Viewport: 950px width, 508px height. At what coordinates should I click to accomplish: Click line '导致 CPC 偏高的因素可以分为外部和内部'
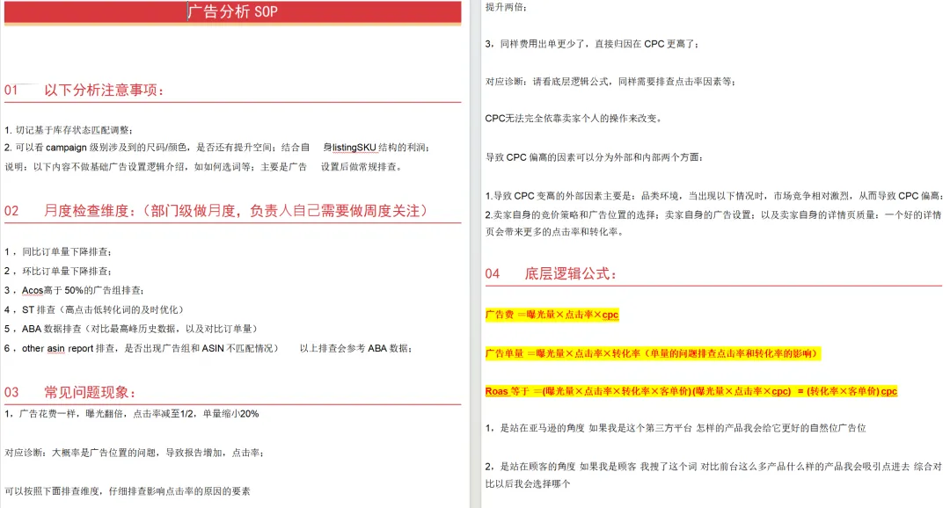point(595,157)
